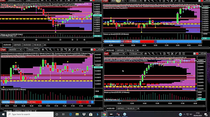210x117 pixels.
Task: Open File Explorer from the taskbar
Action: pos(77,114)
